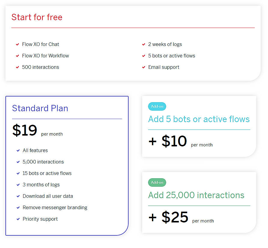
Task: Click the checkmark beside Flow XO for Chat
Action: [x=18, y=44]
